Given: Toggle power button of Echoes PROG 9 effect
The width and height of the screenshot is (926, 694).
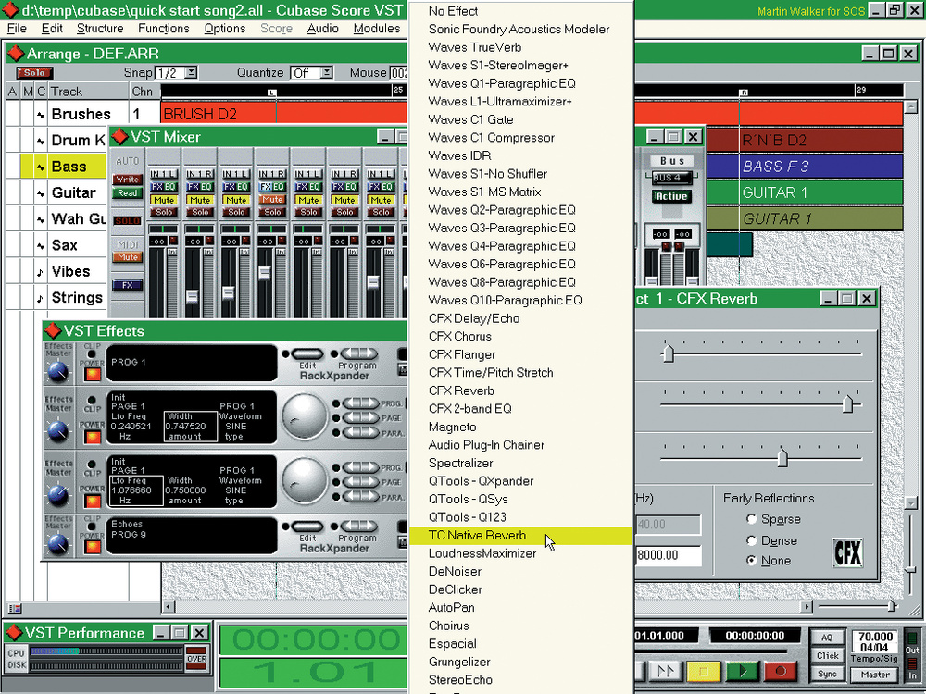Looking at the screenshot, I should [92, 547].
